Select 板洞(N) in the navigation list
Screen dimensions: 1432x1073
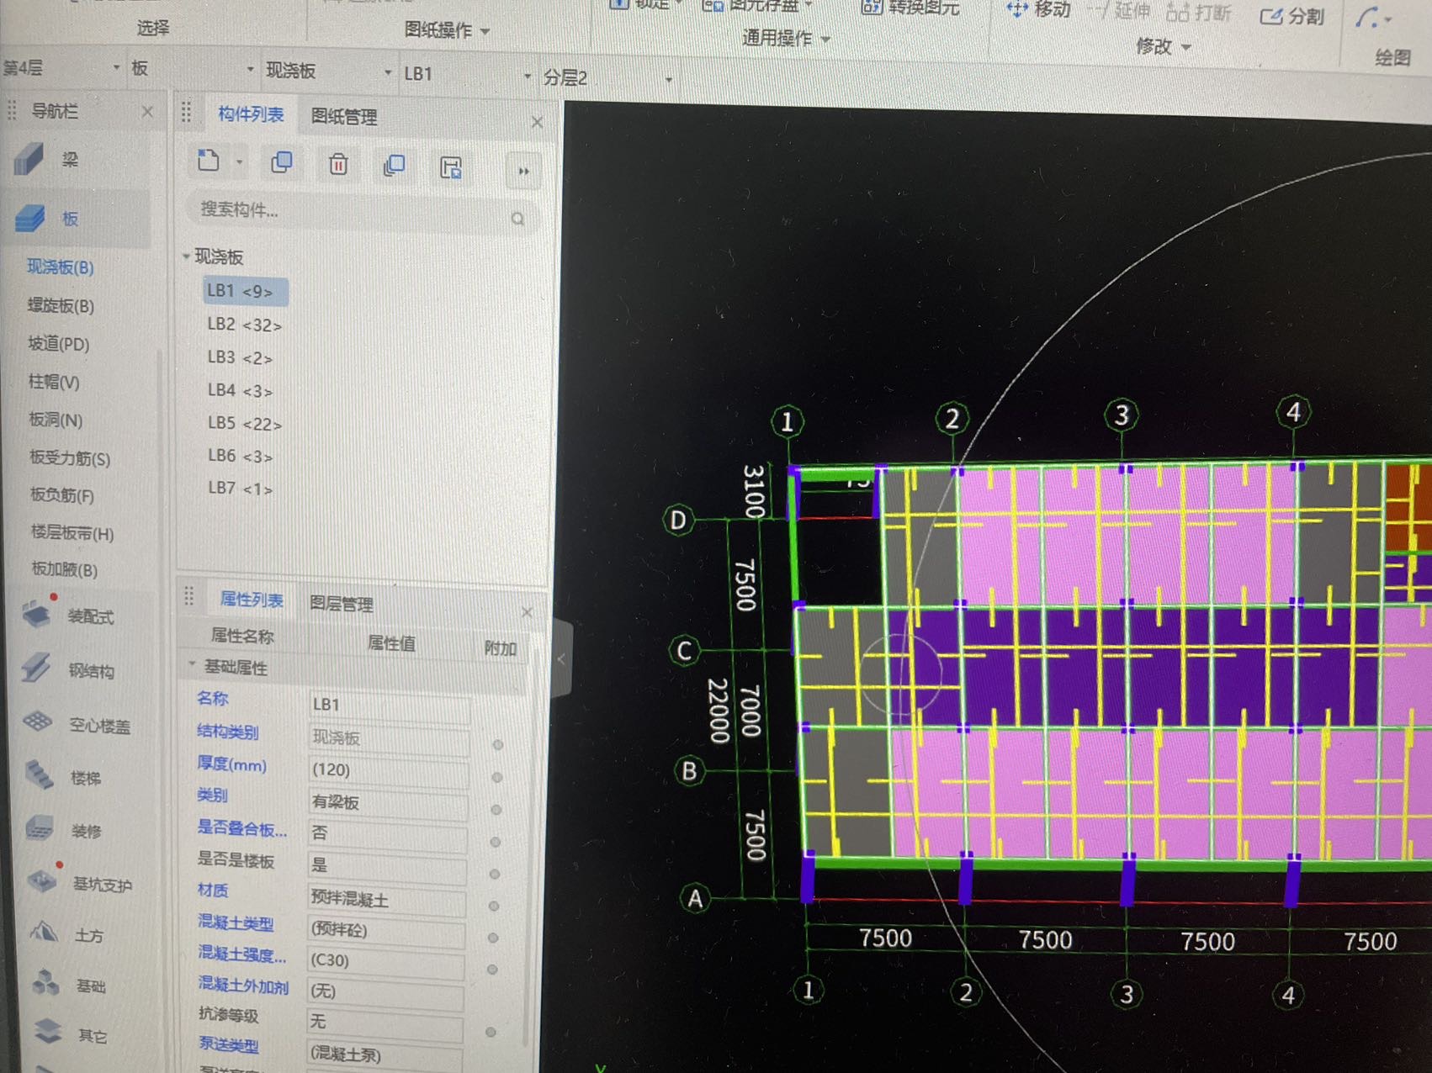tap(56, 419)
